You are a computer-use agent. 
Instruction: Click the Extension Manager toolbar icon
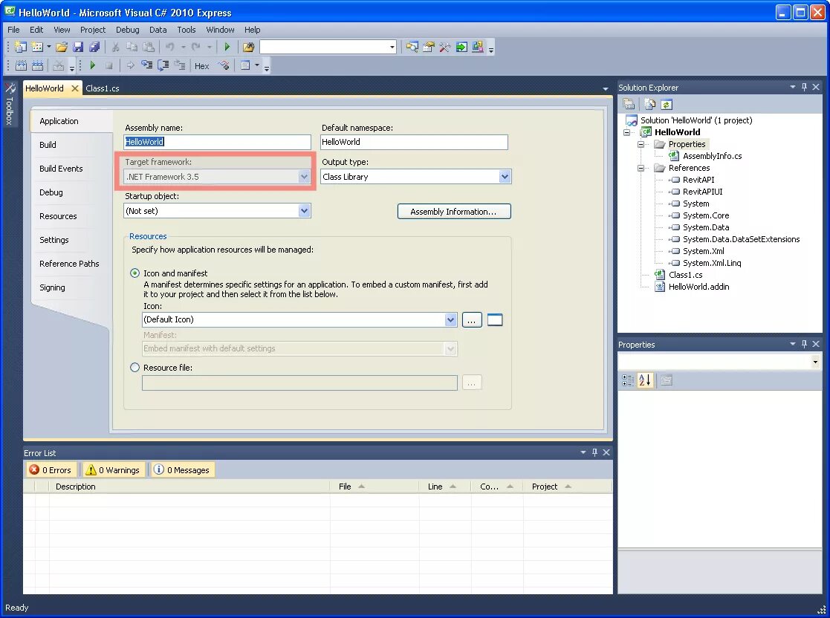click(x=478, y=47)
